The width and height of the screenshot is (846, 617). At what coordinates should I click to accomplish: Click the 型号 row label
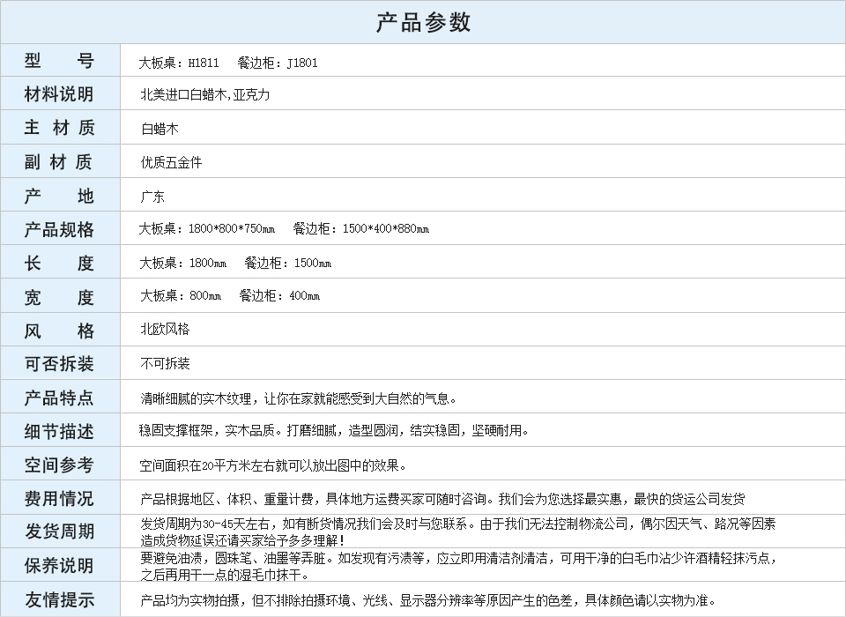(59, 61)
